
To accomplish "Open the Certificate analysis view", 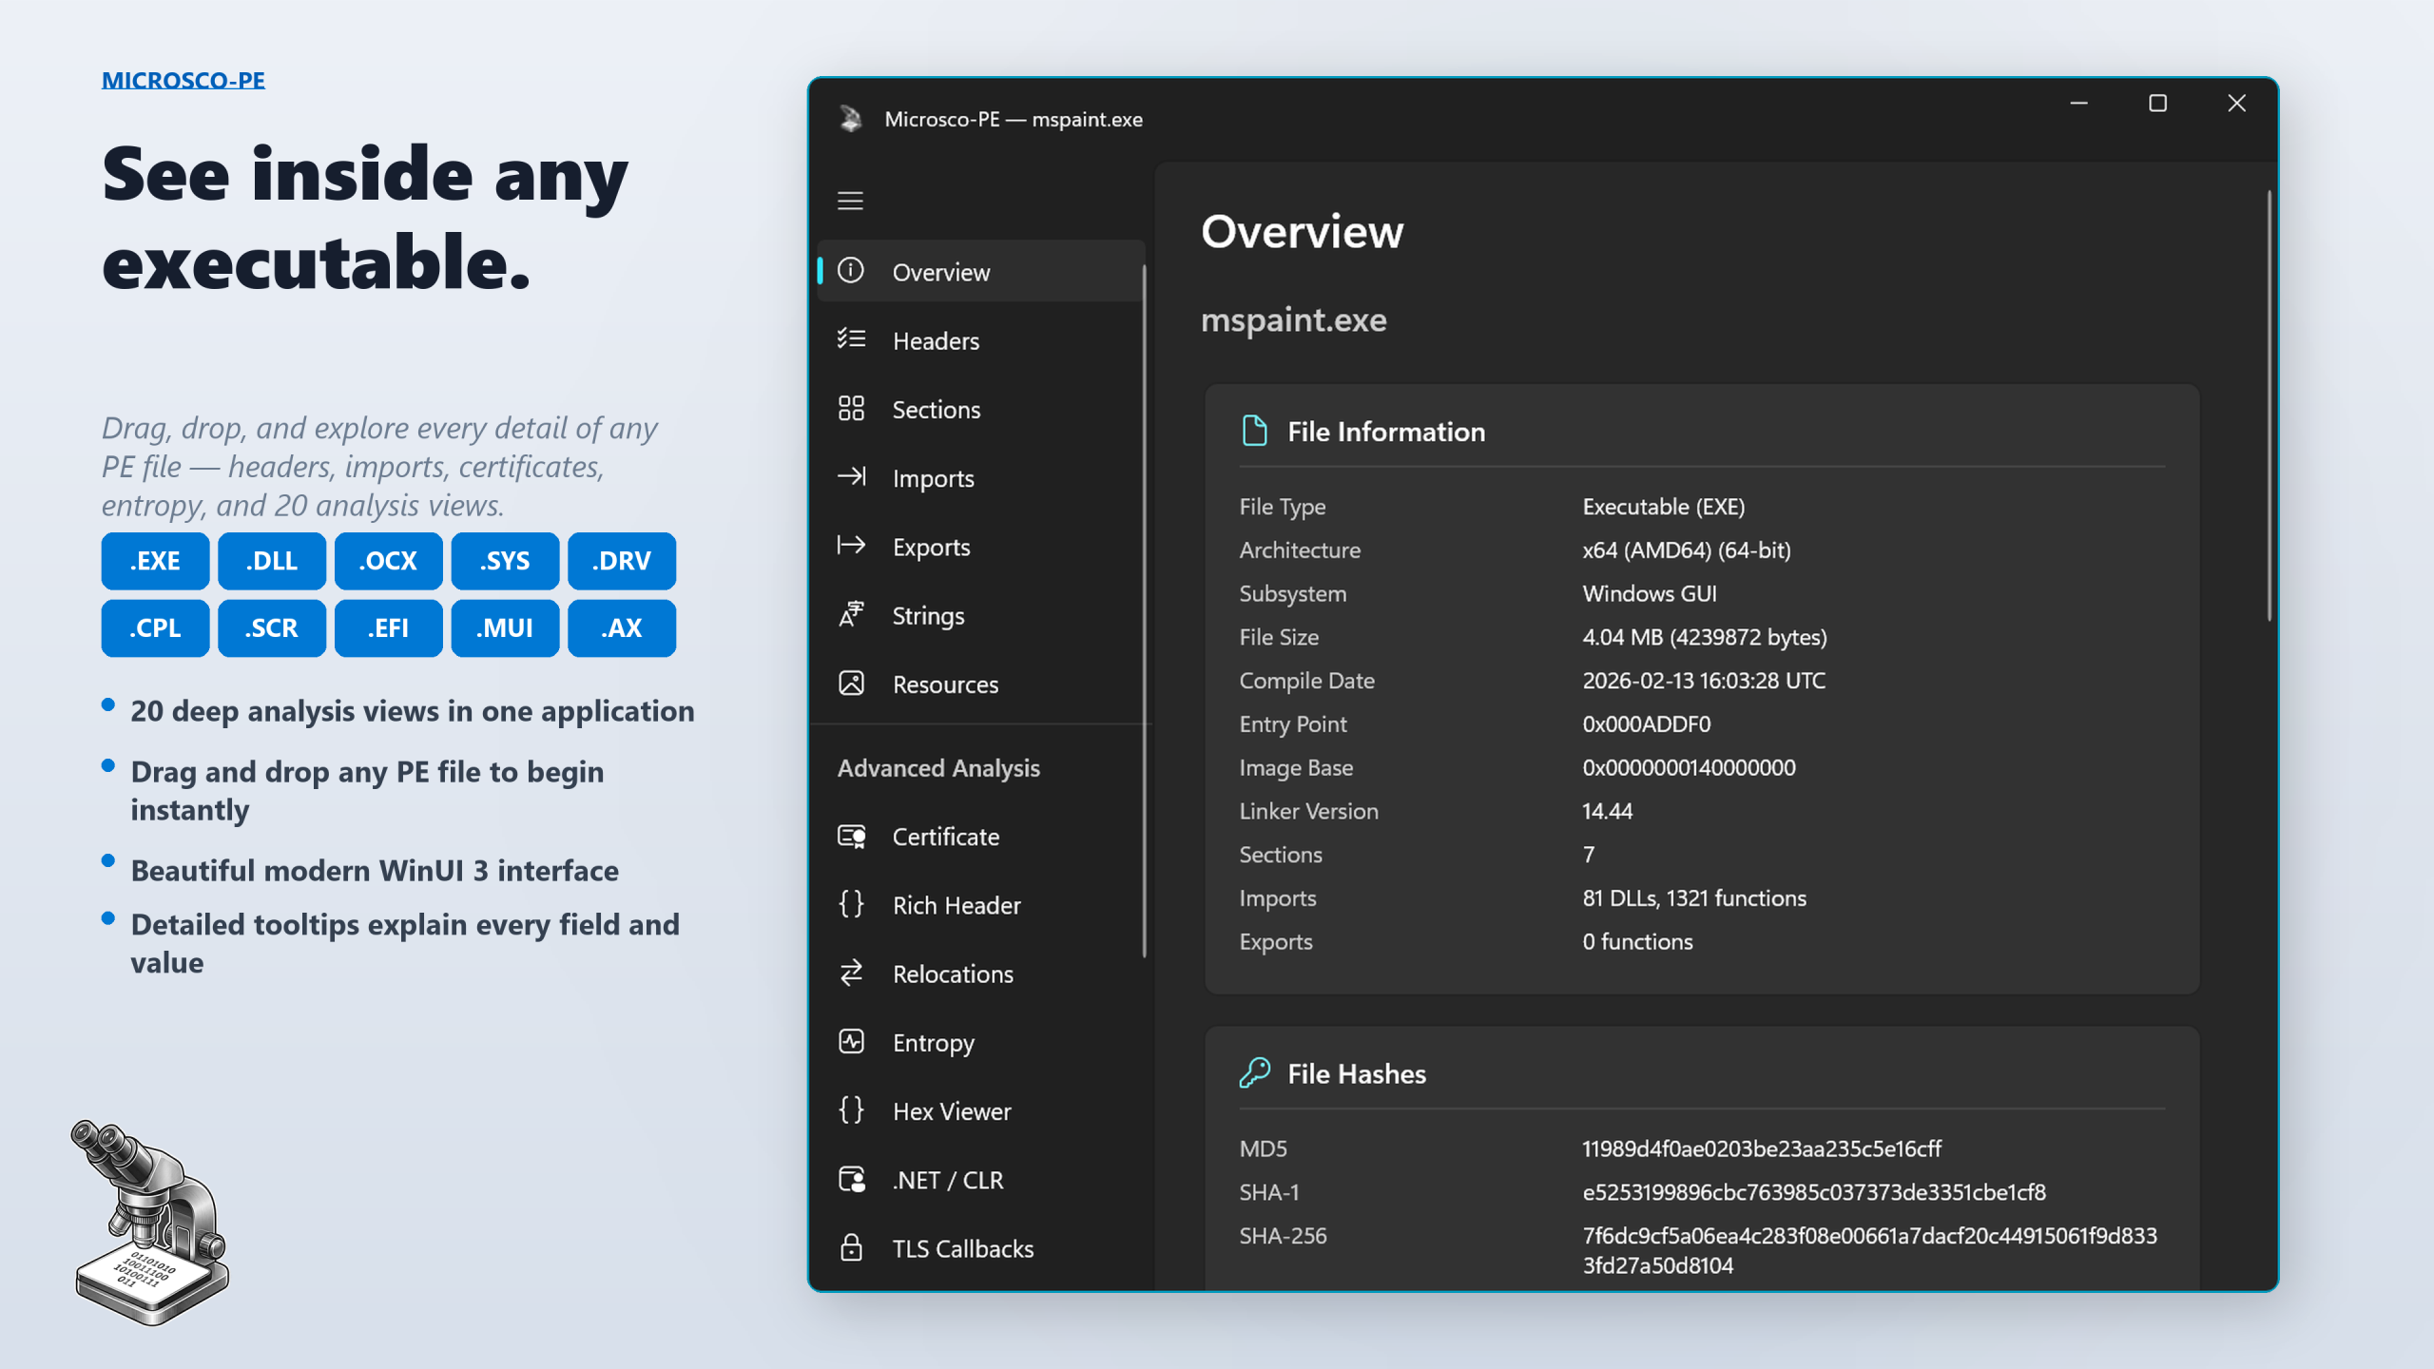I will point(945,837).
